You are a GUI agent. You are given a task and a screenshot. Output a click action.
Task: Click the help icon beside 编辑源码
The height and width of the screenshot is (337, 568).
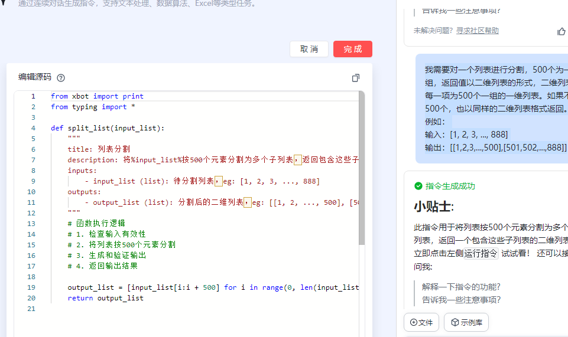tap(61, 77)
